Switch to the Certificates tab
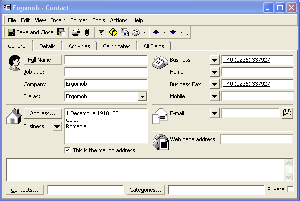Viewport: 300px width, 201px height. 117,46
